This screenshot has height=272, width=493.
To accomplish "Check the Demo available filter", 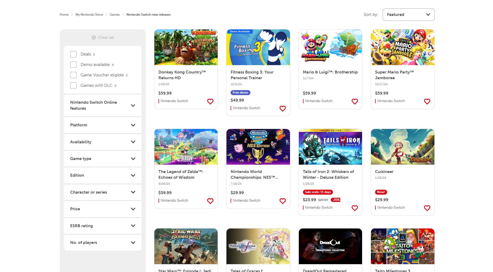I will (73, 64).
